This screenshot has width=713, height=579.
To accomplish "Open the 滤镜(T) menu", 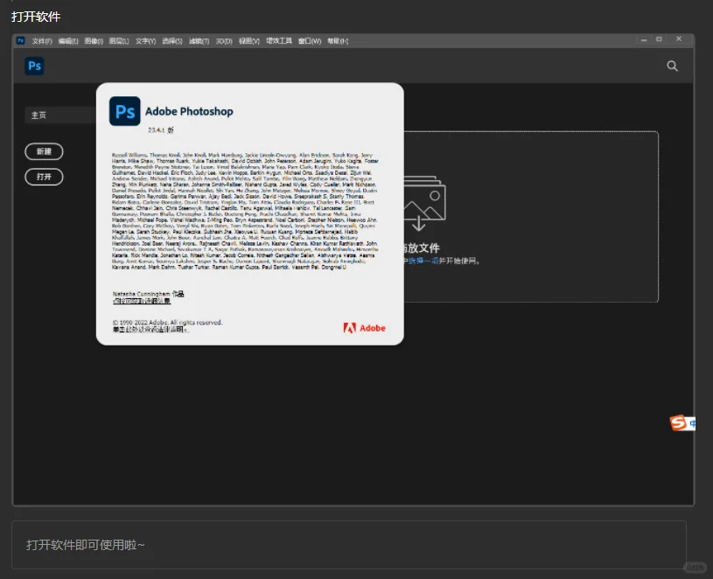I will click(199, 41).
